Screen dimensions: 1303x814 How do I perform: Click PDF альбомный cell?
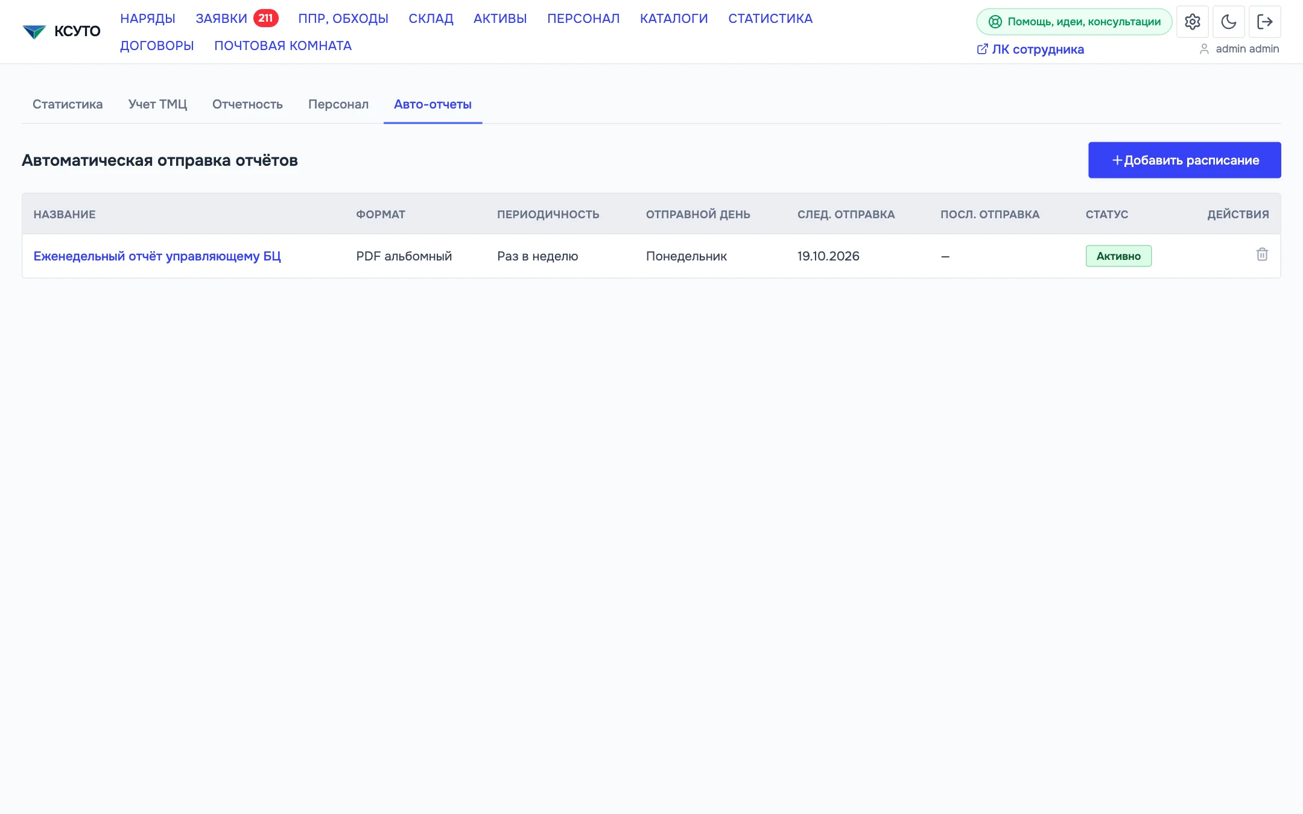(404, 256)
